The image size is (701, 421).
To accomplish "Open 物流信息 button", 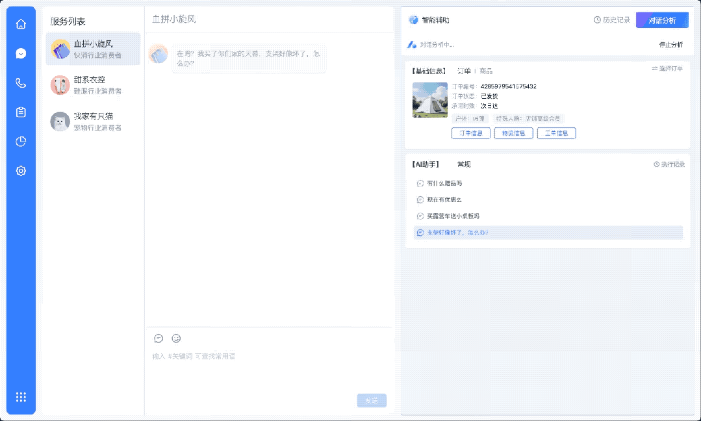I will [x=514, y=133].
